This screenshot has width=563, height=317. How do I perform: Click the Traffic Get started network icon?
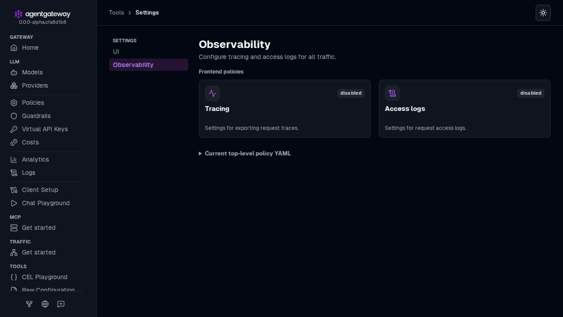pyautogui.click(x=14, y=252)
